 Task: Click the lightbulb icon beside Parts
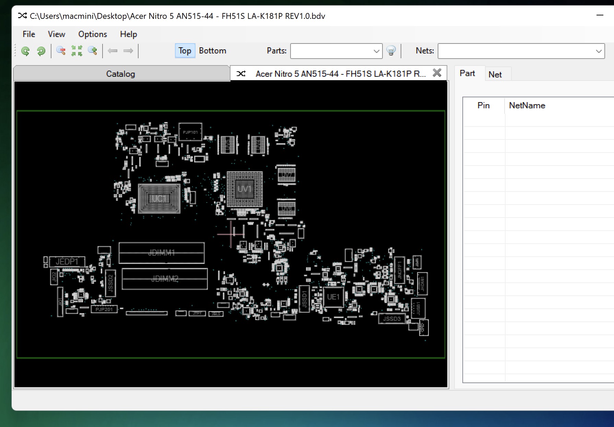pos(391,51)
